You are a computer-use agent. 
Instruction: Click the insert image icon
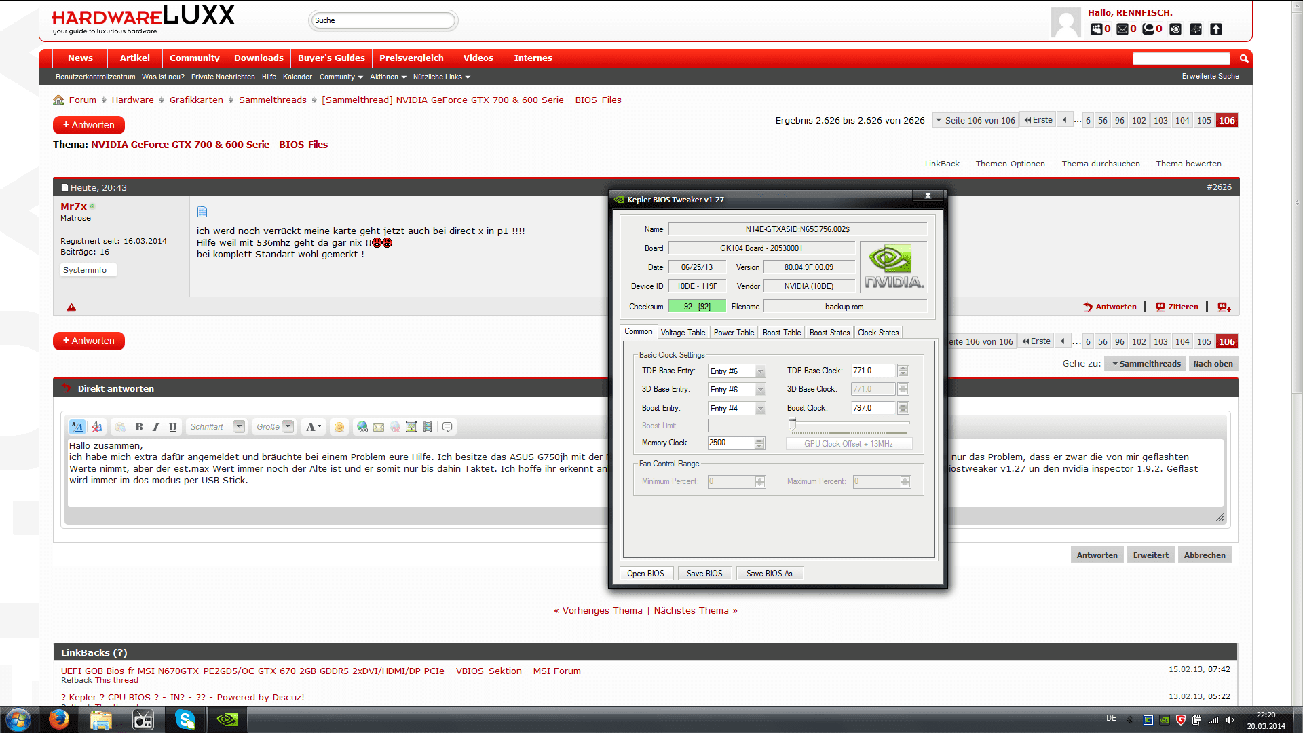coord(411,427)
